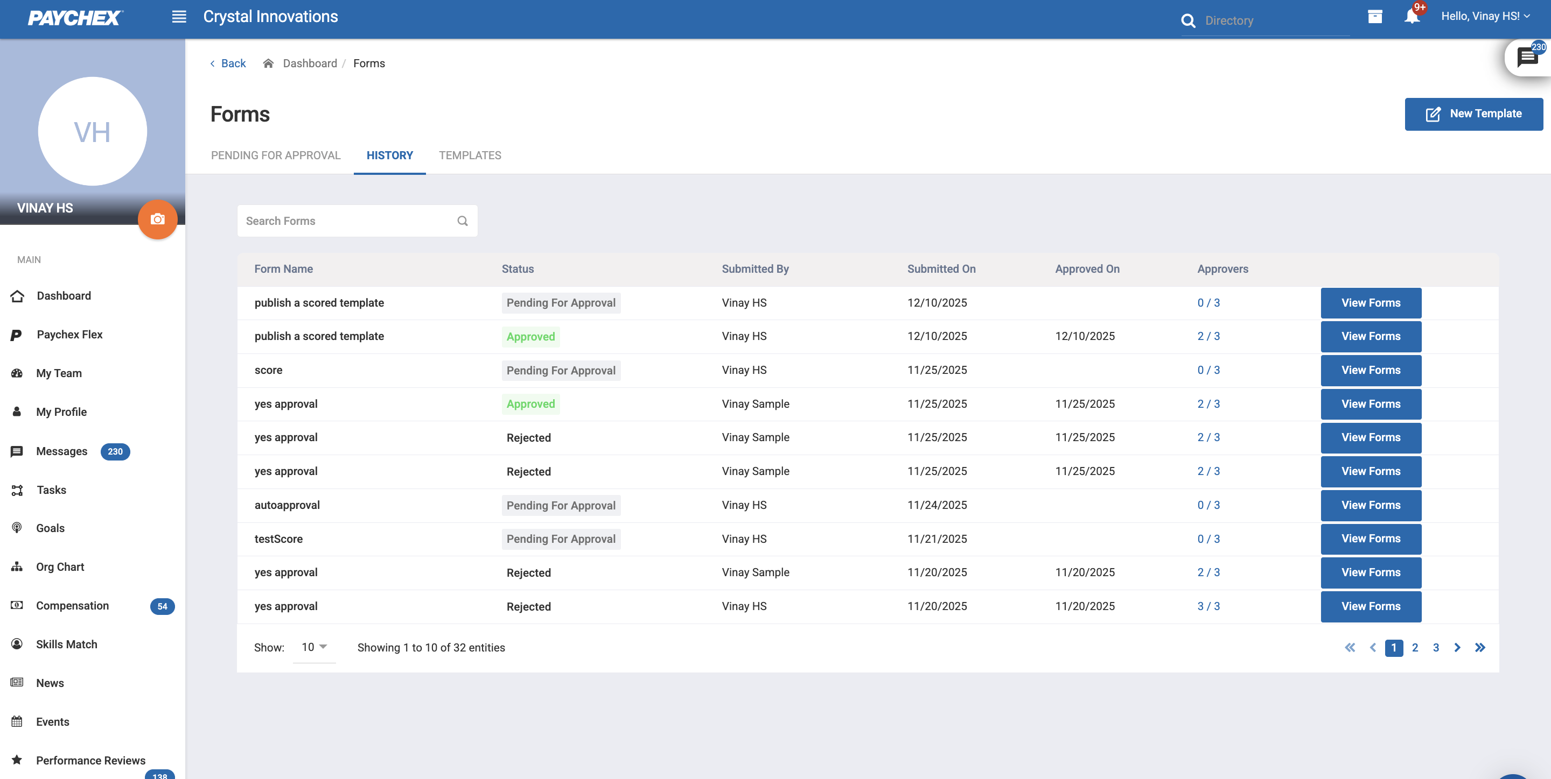
Task: Click the hamburger menu icon
Action: (x=179, y=17)
